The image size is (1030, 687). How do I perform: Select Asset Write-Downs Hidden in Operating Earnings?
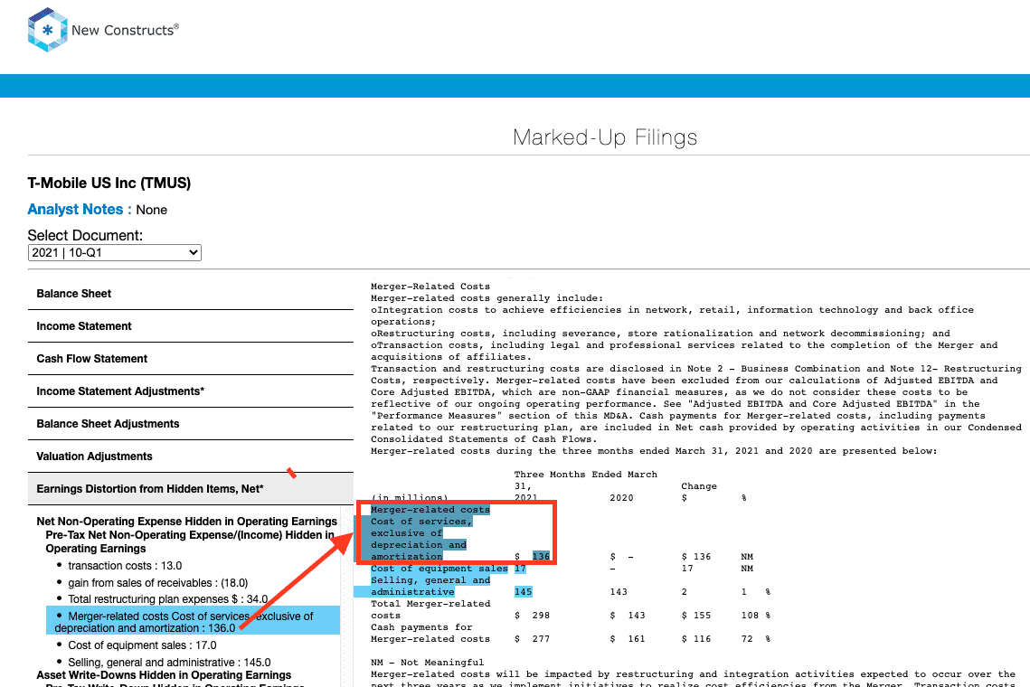click(x=164, y=675)
